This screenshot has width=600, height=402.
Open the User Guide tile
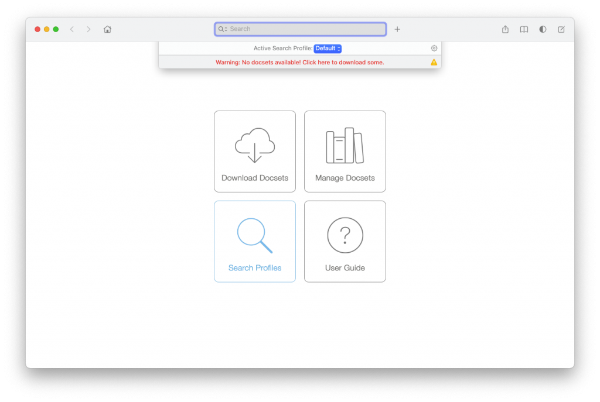345,242
